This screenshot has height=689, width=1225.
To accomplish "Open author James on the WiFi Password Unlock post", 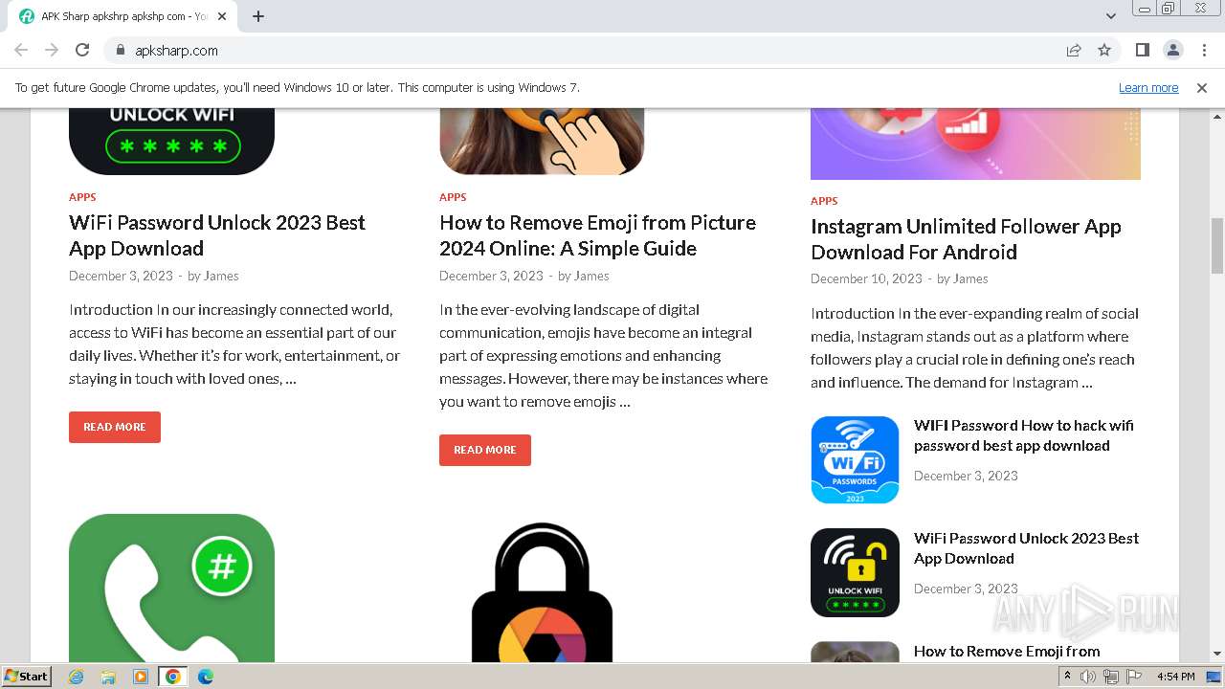I will tap(221, 276).
